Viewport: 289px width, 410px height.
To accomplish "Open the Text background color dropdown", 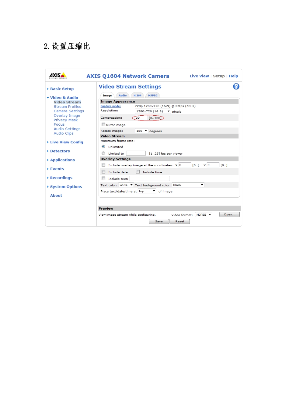I will point(188,185).
